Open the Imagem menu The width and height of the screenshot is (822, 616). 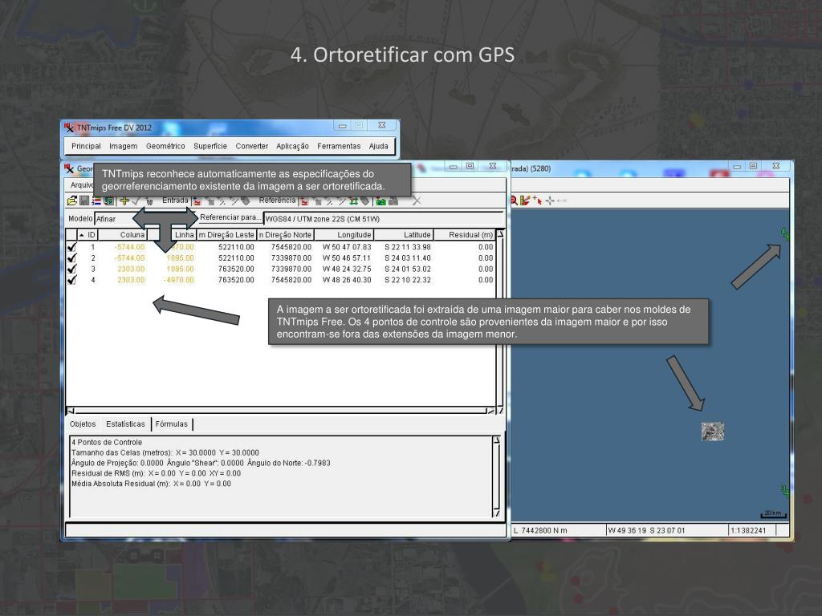point(123,146)
